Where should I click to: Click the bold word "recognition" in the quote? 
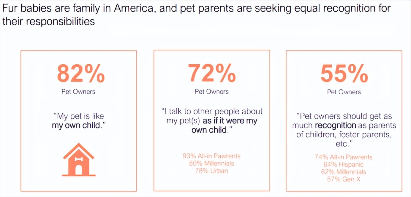(335, 125)
